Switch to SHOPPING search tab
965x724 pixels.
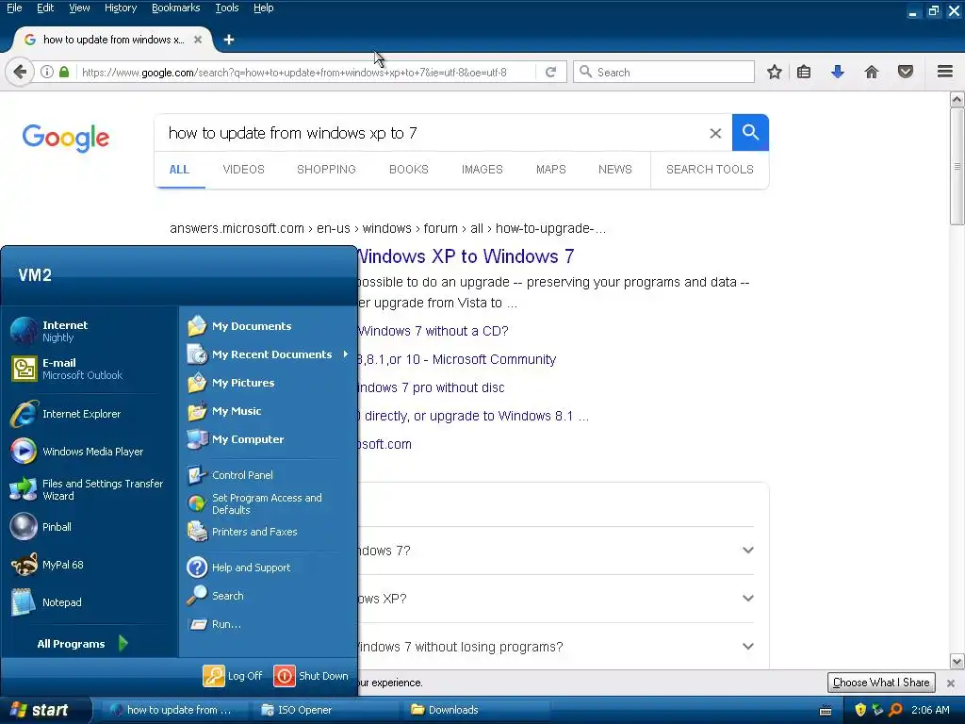[x=326, y=170]
